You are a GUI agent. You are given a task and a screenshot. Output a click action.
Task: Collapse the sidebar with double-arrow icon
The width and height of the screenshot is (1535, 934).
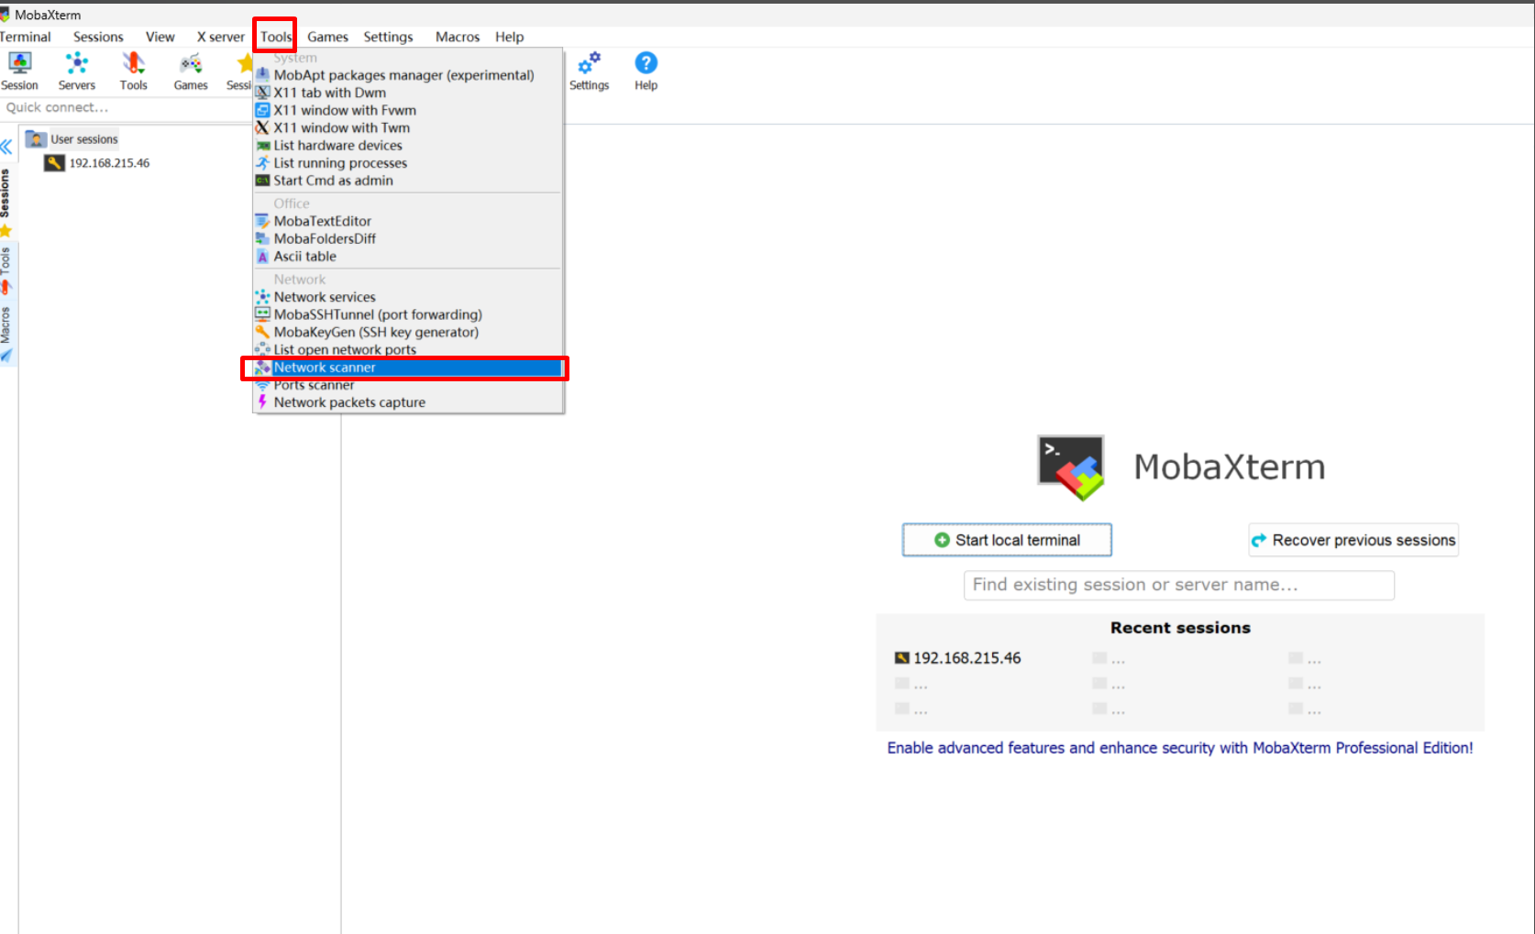click(x=6, y=147)
